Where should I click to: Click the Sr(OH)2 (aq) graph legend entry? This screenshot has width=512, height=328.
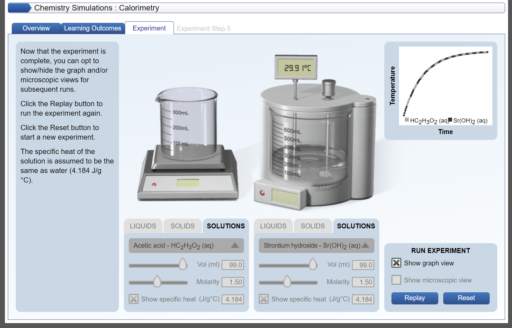(468, 121)
